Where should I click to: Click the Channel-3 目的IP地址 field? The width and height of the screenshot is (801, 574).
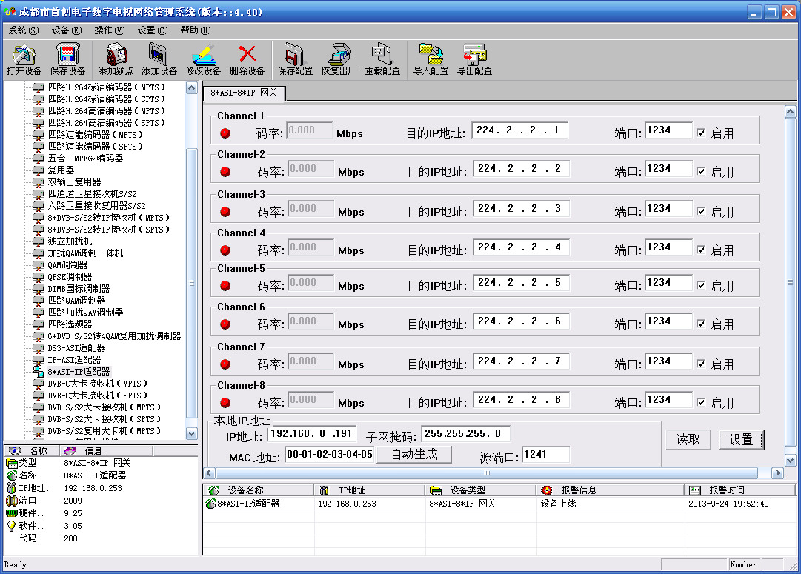pyautogui.click(x=521, y=209)
